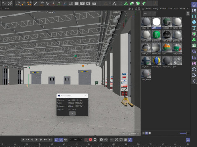
Task: Open material manager Select menu
Action: [182, 9]
